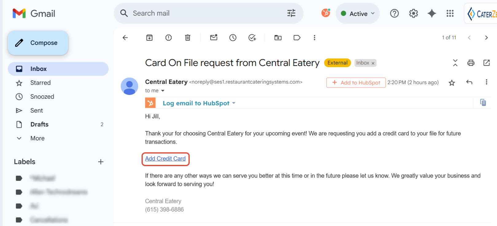Open toolbar More options menu
The image size is (497, 226).
pyautogui.click(x=314, y=38)
